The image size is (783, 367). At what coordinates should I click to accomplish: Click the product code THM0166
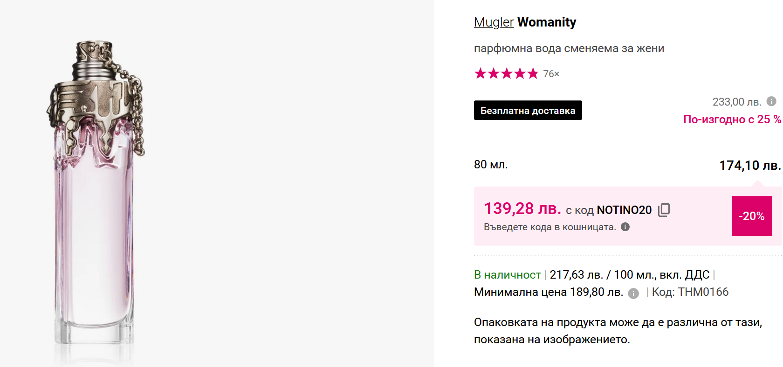click(703, 292)
